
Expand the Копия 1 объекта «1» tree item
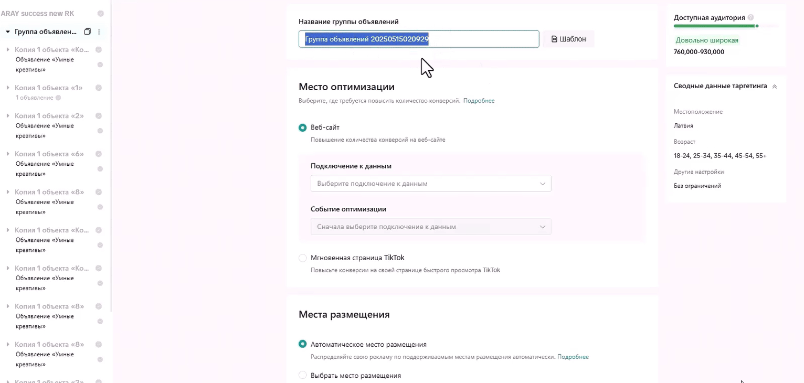tap(8, 88)
